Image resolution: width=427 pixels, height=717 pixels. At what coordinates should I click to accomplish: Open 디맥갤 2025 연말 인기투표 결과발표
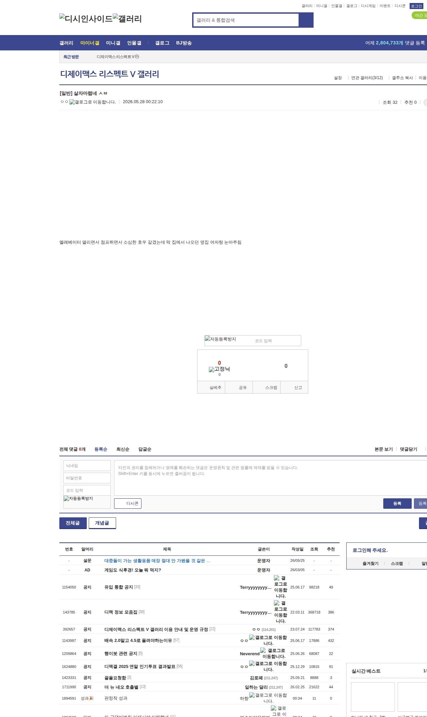140,667
